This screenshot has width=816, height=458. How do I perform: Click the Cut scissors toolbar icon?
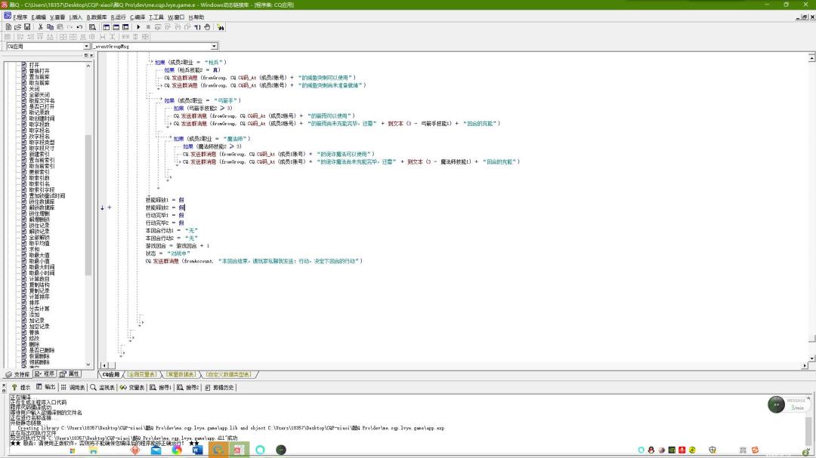(x=41, y=27)
